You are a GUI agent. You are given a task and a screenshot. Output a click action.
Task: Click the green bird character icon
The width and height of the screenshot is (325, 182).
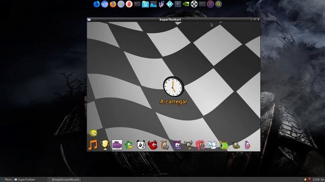click(x=129, y=145)
